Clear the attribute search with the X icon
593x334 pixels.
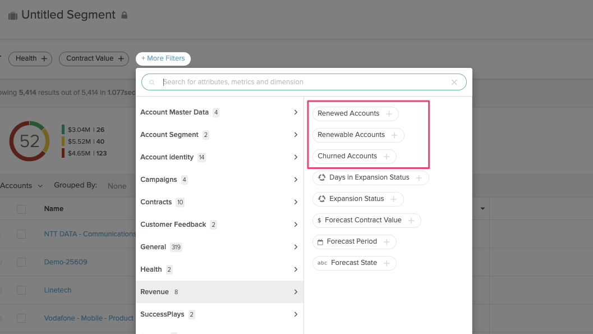(x=454, y=82)
